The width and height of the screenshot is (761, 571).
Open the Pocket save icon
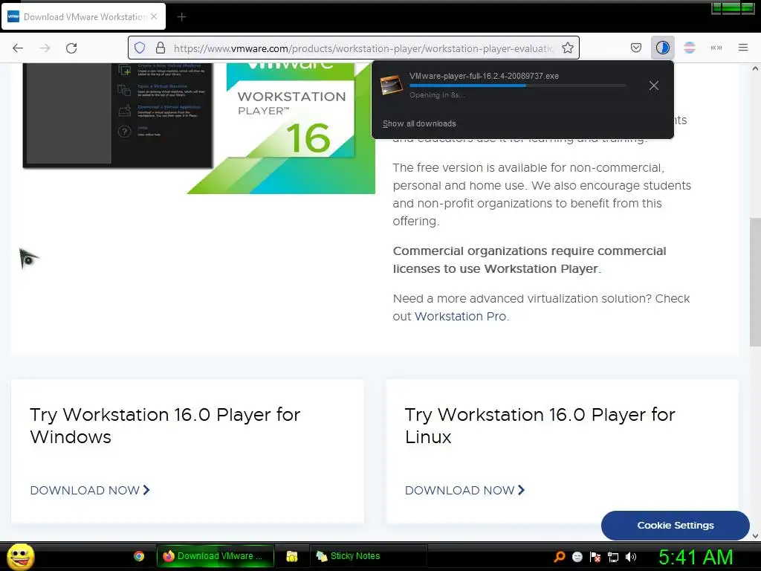coord(636,48)
